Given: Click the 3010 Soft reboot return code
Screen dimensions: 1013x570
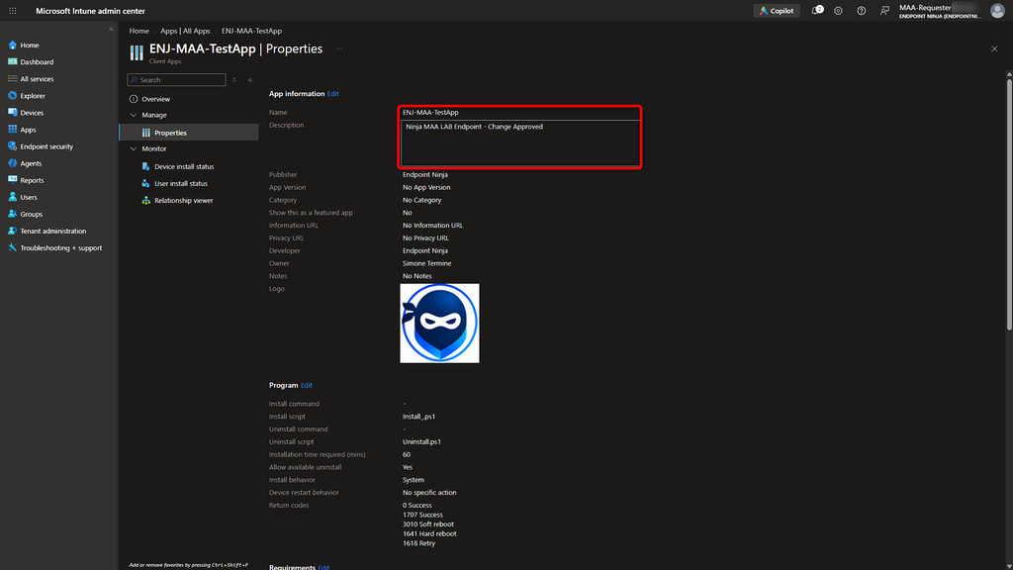Looking at the screenshot, I should pos(427,524).
